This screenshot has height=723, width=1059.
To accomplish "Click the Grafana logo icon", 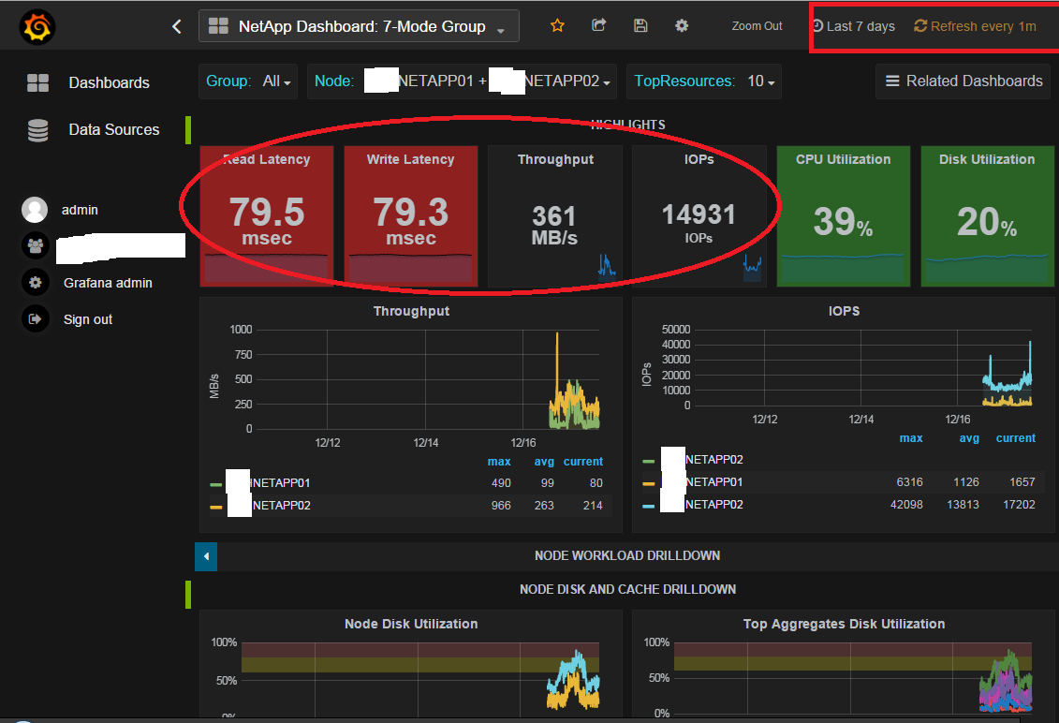I will click(x=37, y=28).
